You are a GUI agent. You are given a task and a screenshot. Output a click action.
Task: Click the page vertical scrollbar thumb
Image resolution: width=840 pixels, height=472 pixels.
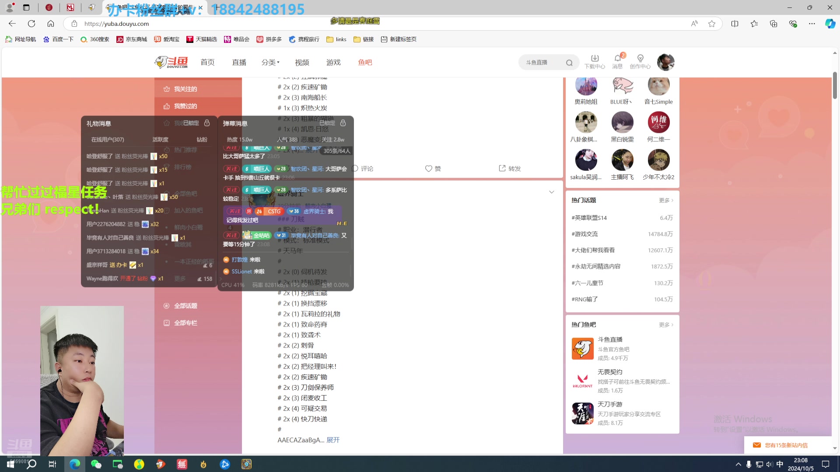[835, 85]
